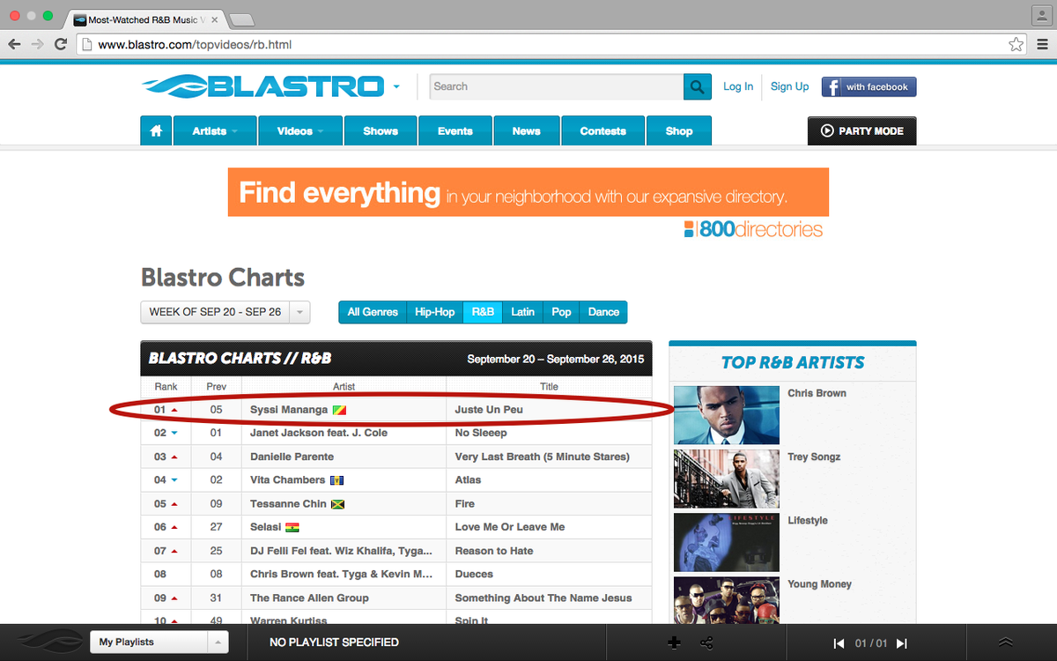The height and width of the screenshot is (661, 1057).
Task: Open the Week of Sep 20 - Sep 26 dropdown
Action: pos(225,312)
